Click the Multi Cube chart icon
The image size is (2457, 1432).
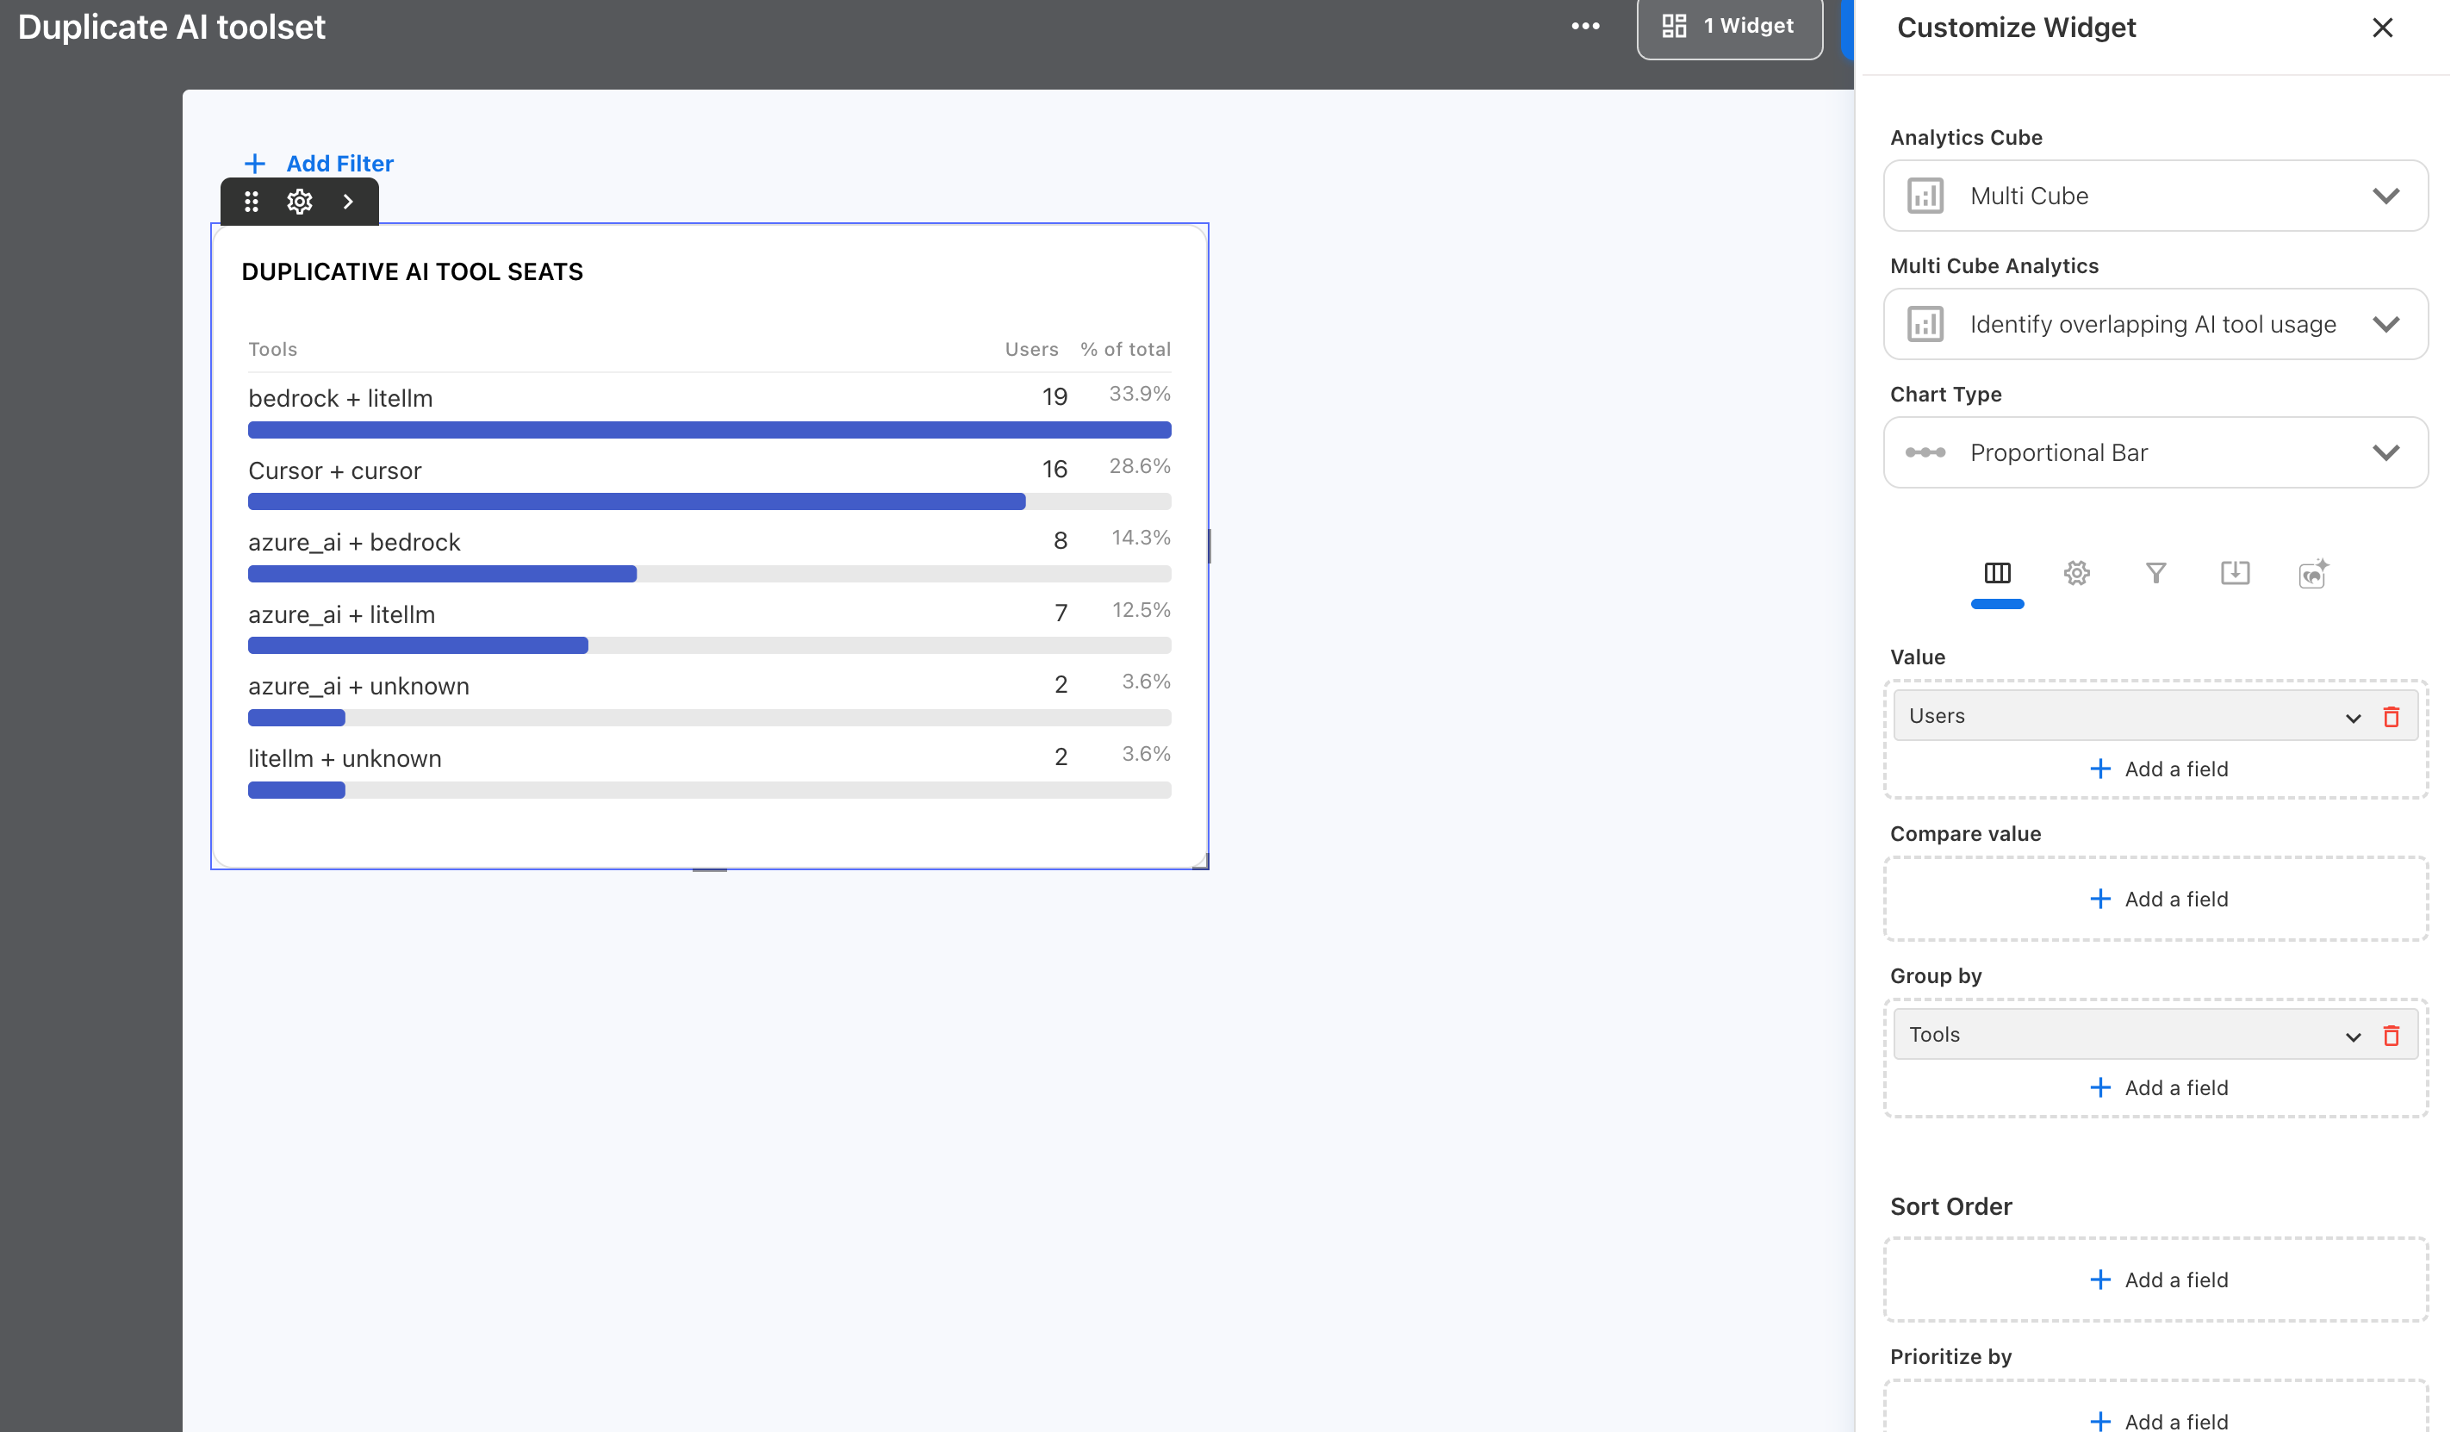coord(1925,196)
